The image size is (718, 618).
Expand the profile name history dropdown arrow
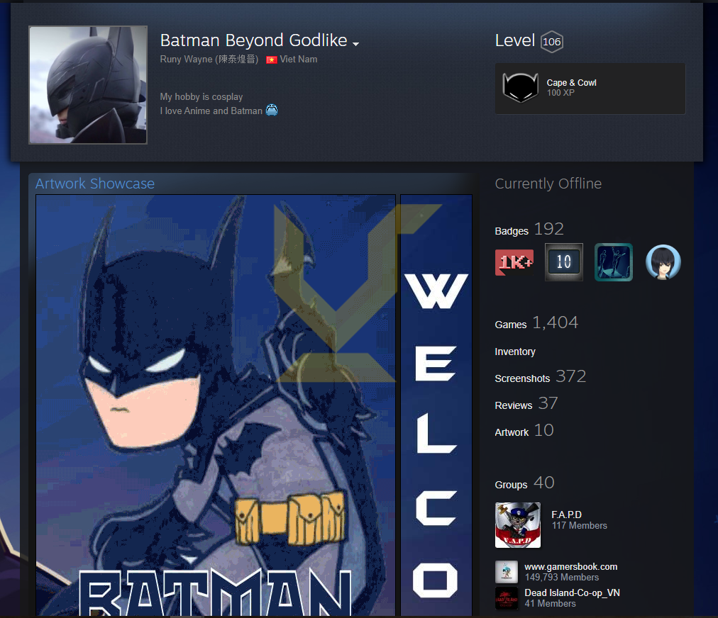pos(355,44)
